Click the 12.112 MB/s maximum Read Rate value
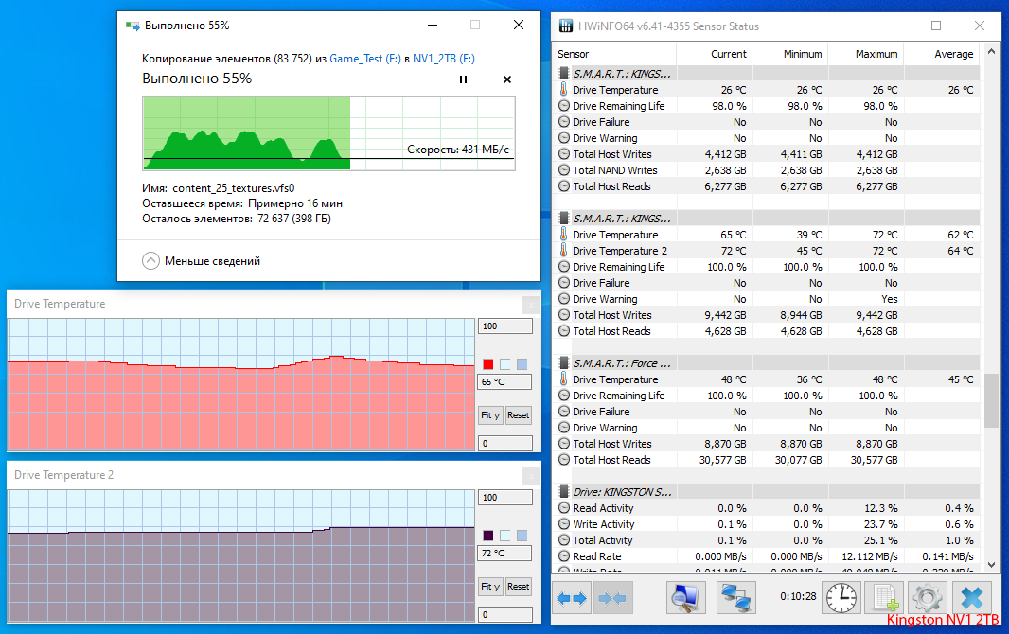Image resolution: width=1009 pixels, height=634 pixels. 869,556
